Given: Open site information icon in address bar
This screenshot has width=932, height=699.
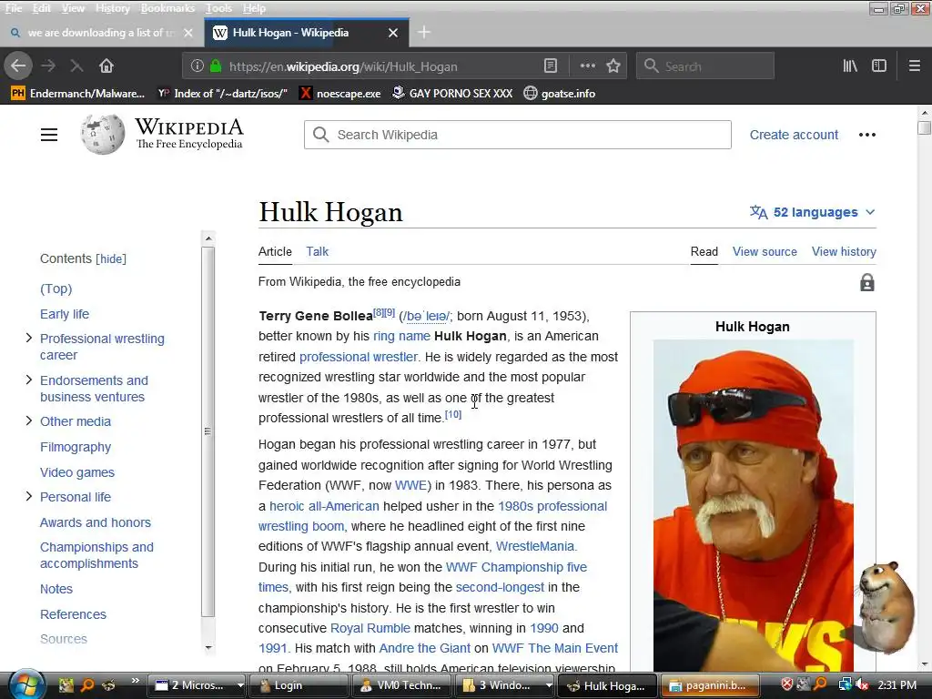Looking at the screenshot, I should point(197,66).
